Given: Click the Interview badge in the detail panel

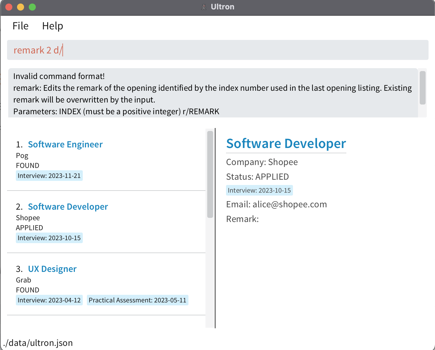Looking at the screenshot, I should (259, 190).
